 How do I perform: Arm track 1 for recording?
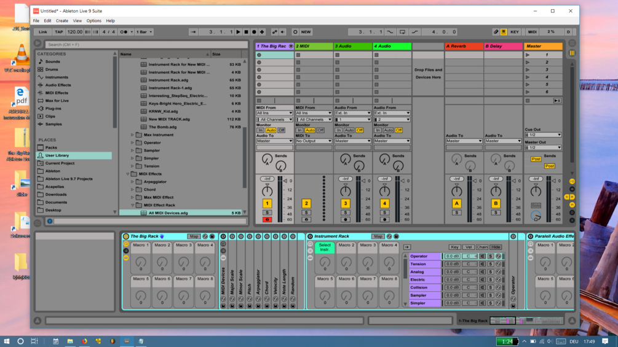(267, 219)
